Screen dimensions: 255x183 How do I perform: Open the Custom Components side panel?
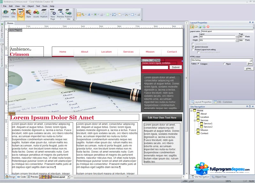(2, 55)
